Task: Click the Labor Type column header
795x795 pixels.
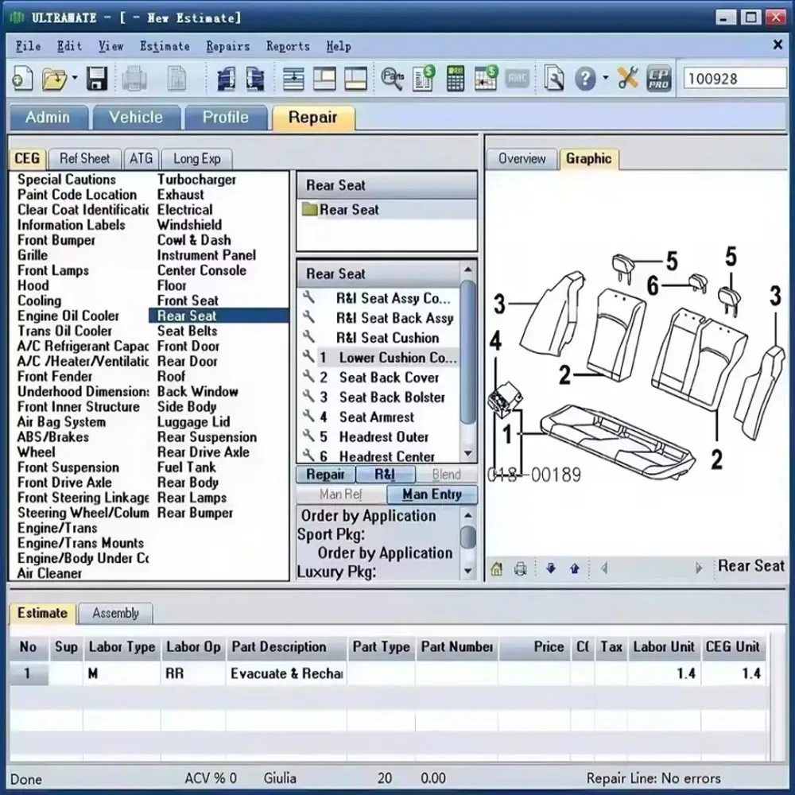Action: coord(122,647)
